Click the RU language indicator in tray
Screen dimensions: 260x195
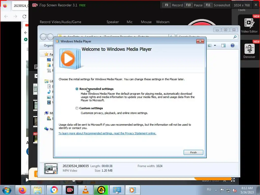209,189
